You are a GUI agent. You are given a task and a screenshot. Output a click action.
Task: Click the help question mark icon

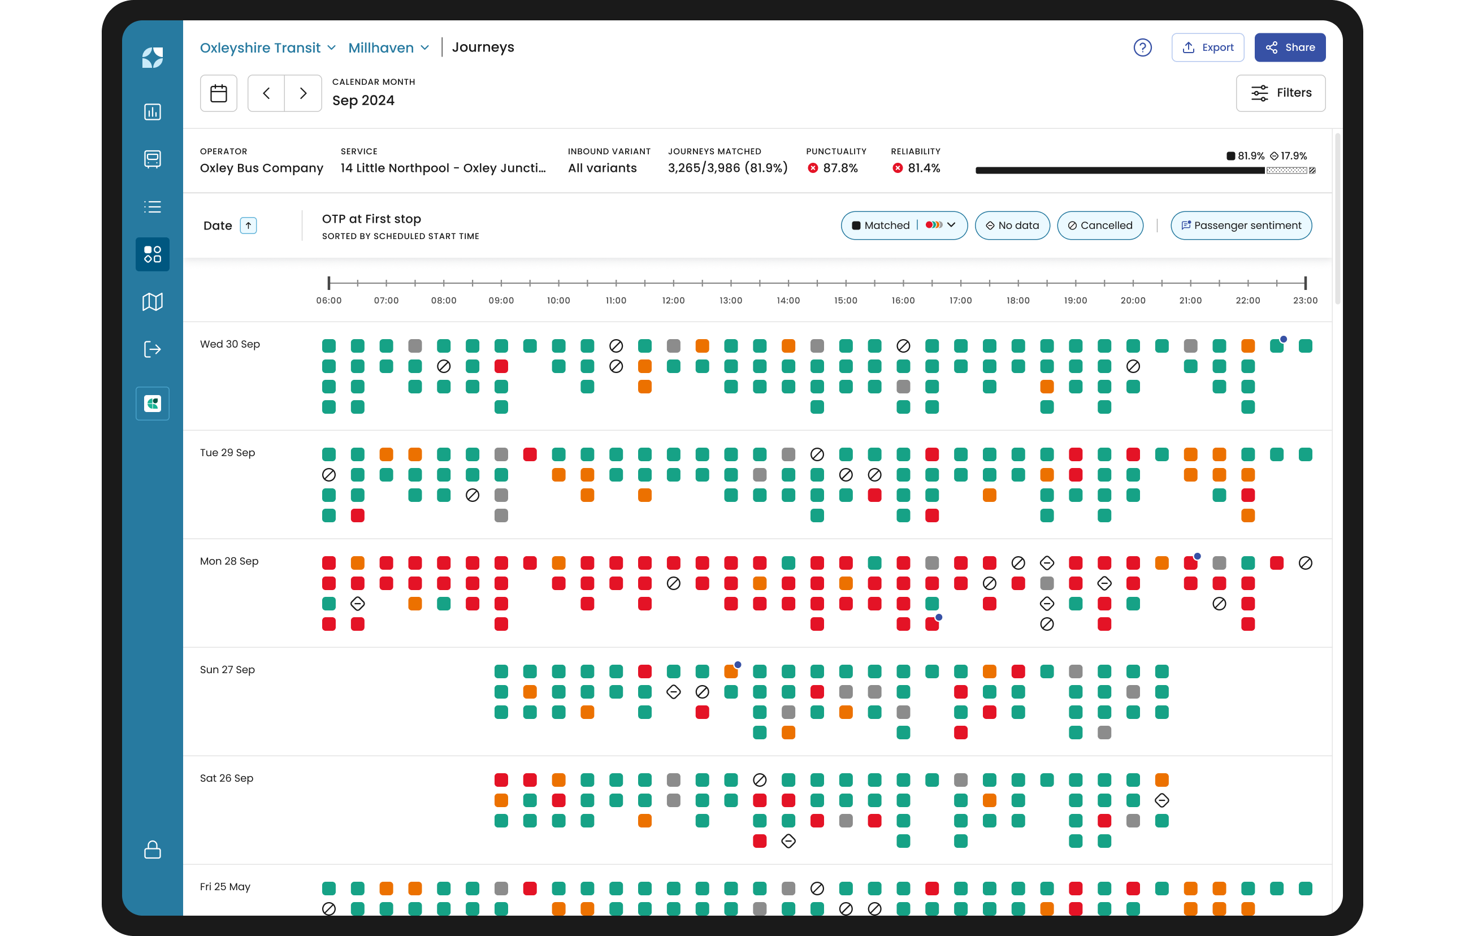(1142, 47)
